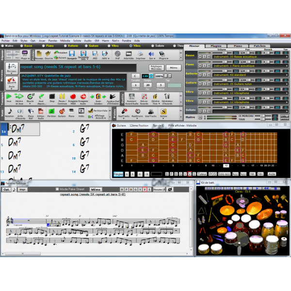Open the Edition Audio view icon
The image size is (291, 291).
[41, 111]
